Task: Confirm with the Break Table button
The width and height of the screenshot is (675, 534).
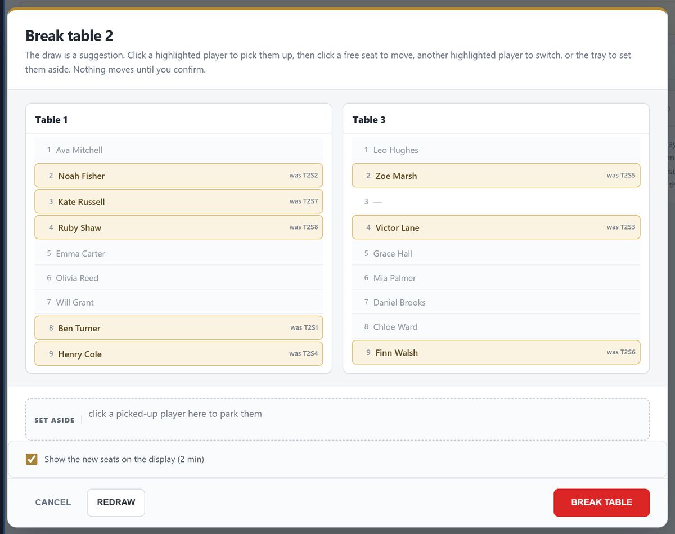Action: point(601,502)
